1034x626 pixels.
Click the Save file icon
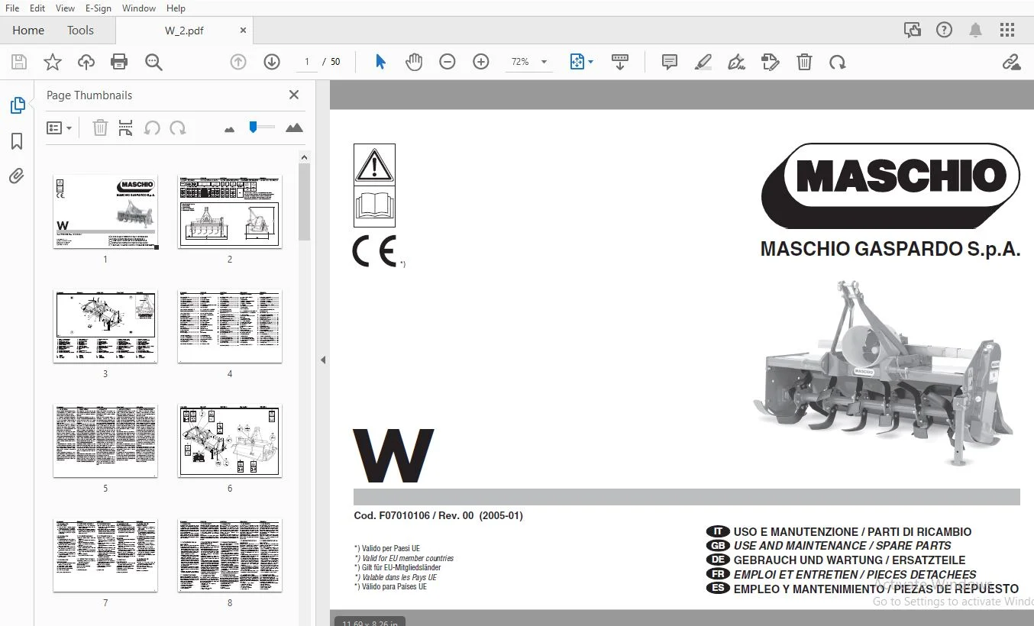19,62
